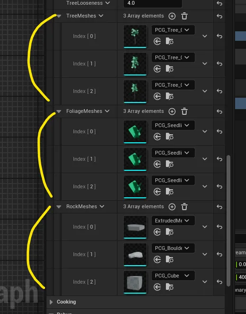Select the TreeMeshes Index 0 tree thumbnail
246x314 pixels.
135,37
